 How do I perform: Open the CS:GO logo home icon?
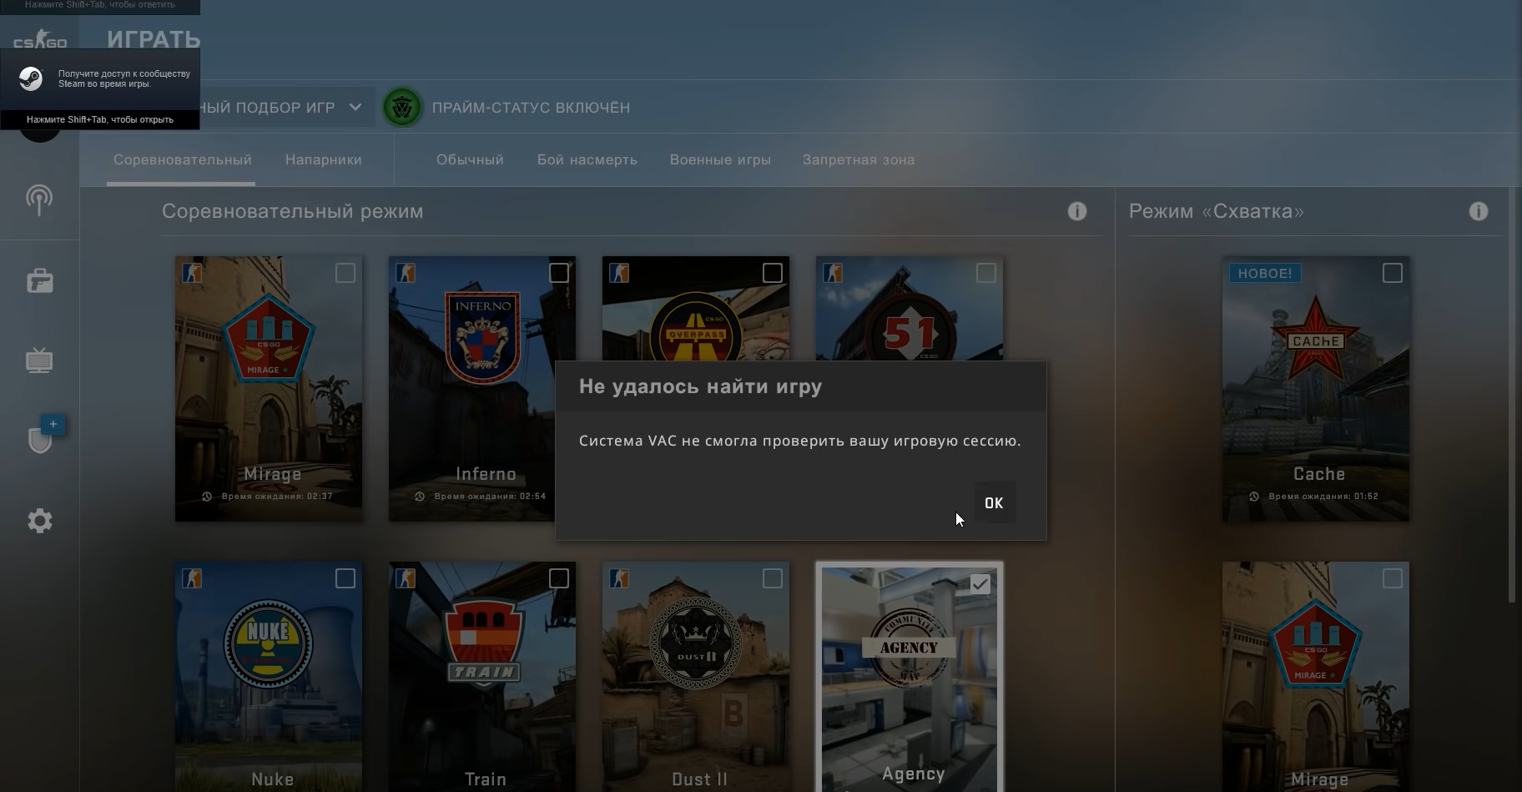[40, 39]
